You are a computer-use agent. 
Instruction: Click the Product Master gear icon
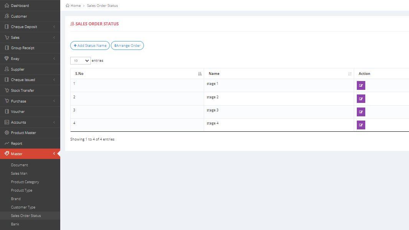pos(7,133)
